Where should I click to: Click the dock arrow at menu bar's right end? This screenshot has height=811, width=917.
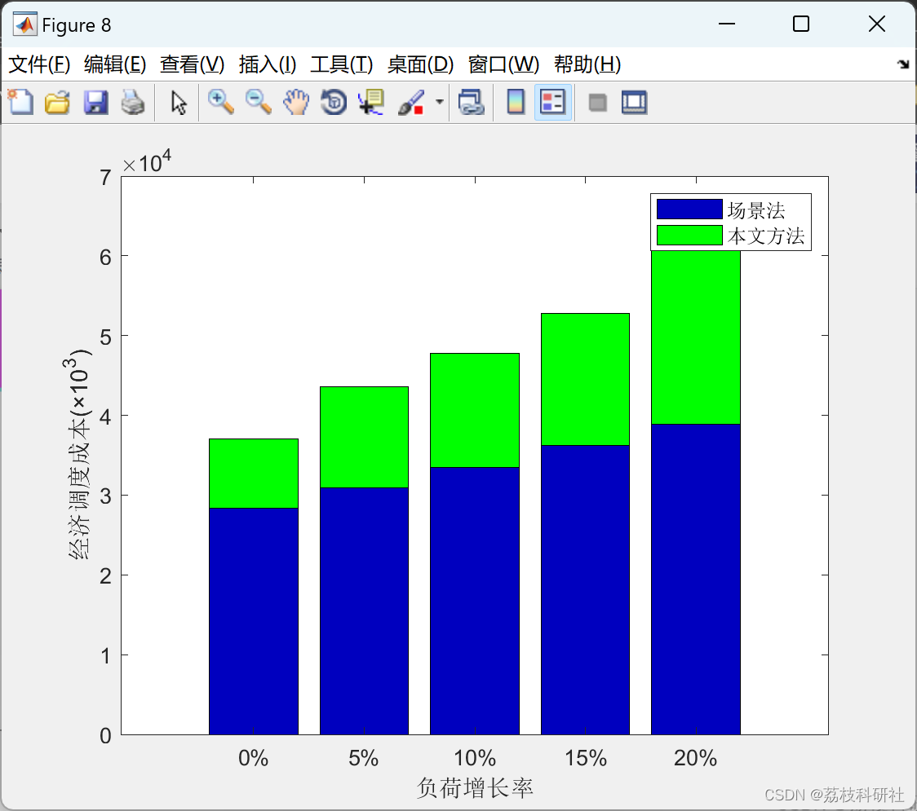(x=902, y=65)
